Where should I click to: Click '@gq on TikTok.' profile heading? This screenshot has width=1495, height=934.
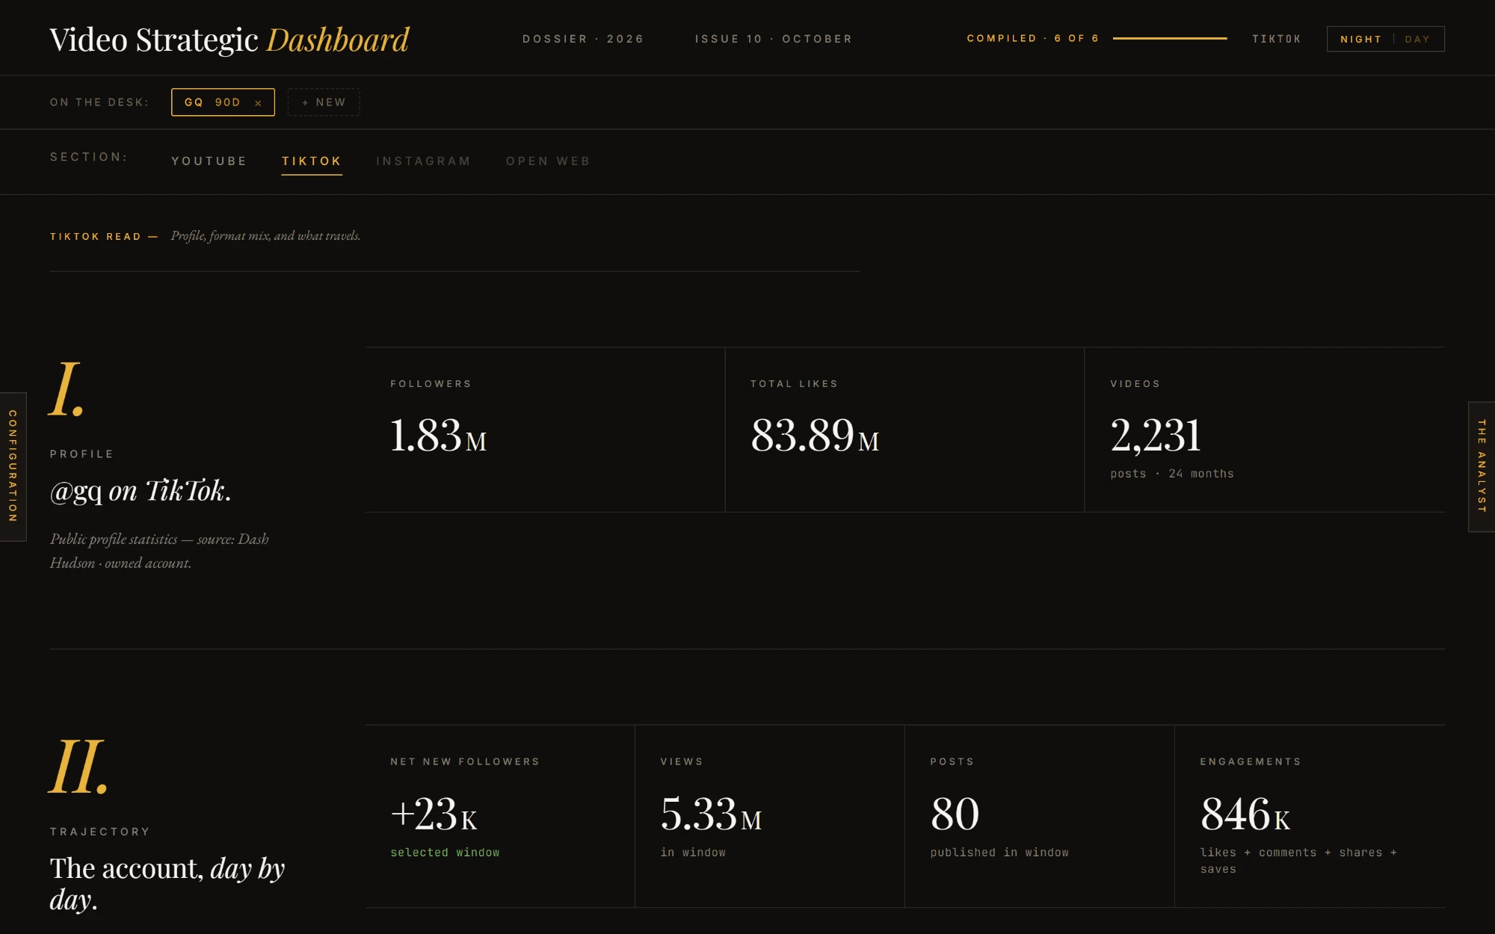[141, 491]
